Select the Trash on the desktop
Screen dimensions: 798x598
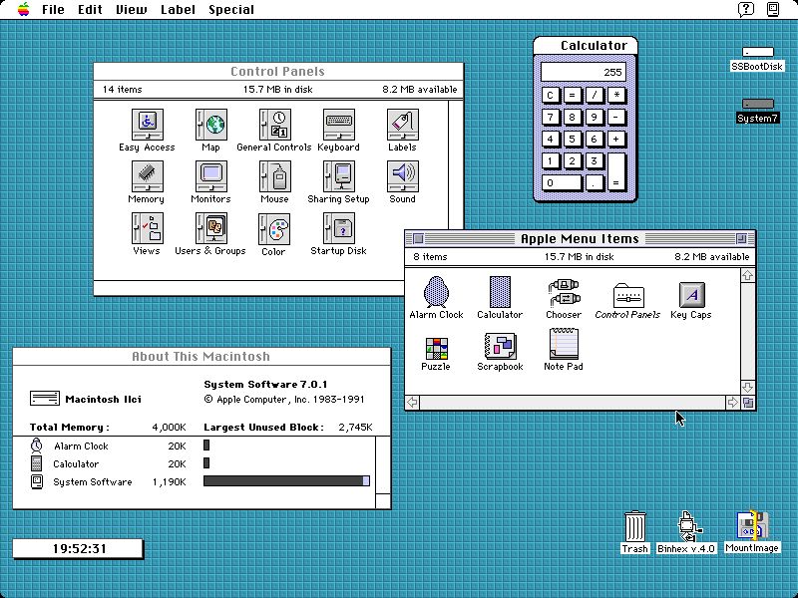(634, 526)
